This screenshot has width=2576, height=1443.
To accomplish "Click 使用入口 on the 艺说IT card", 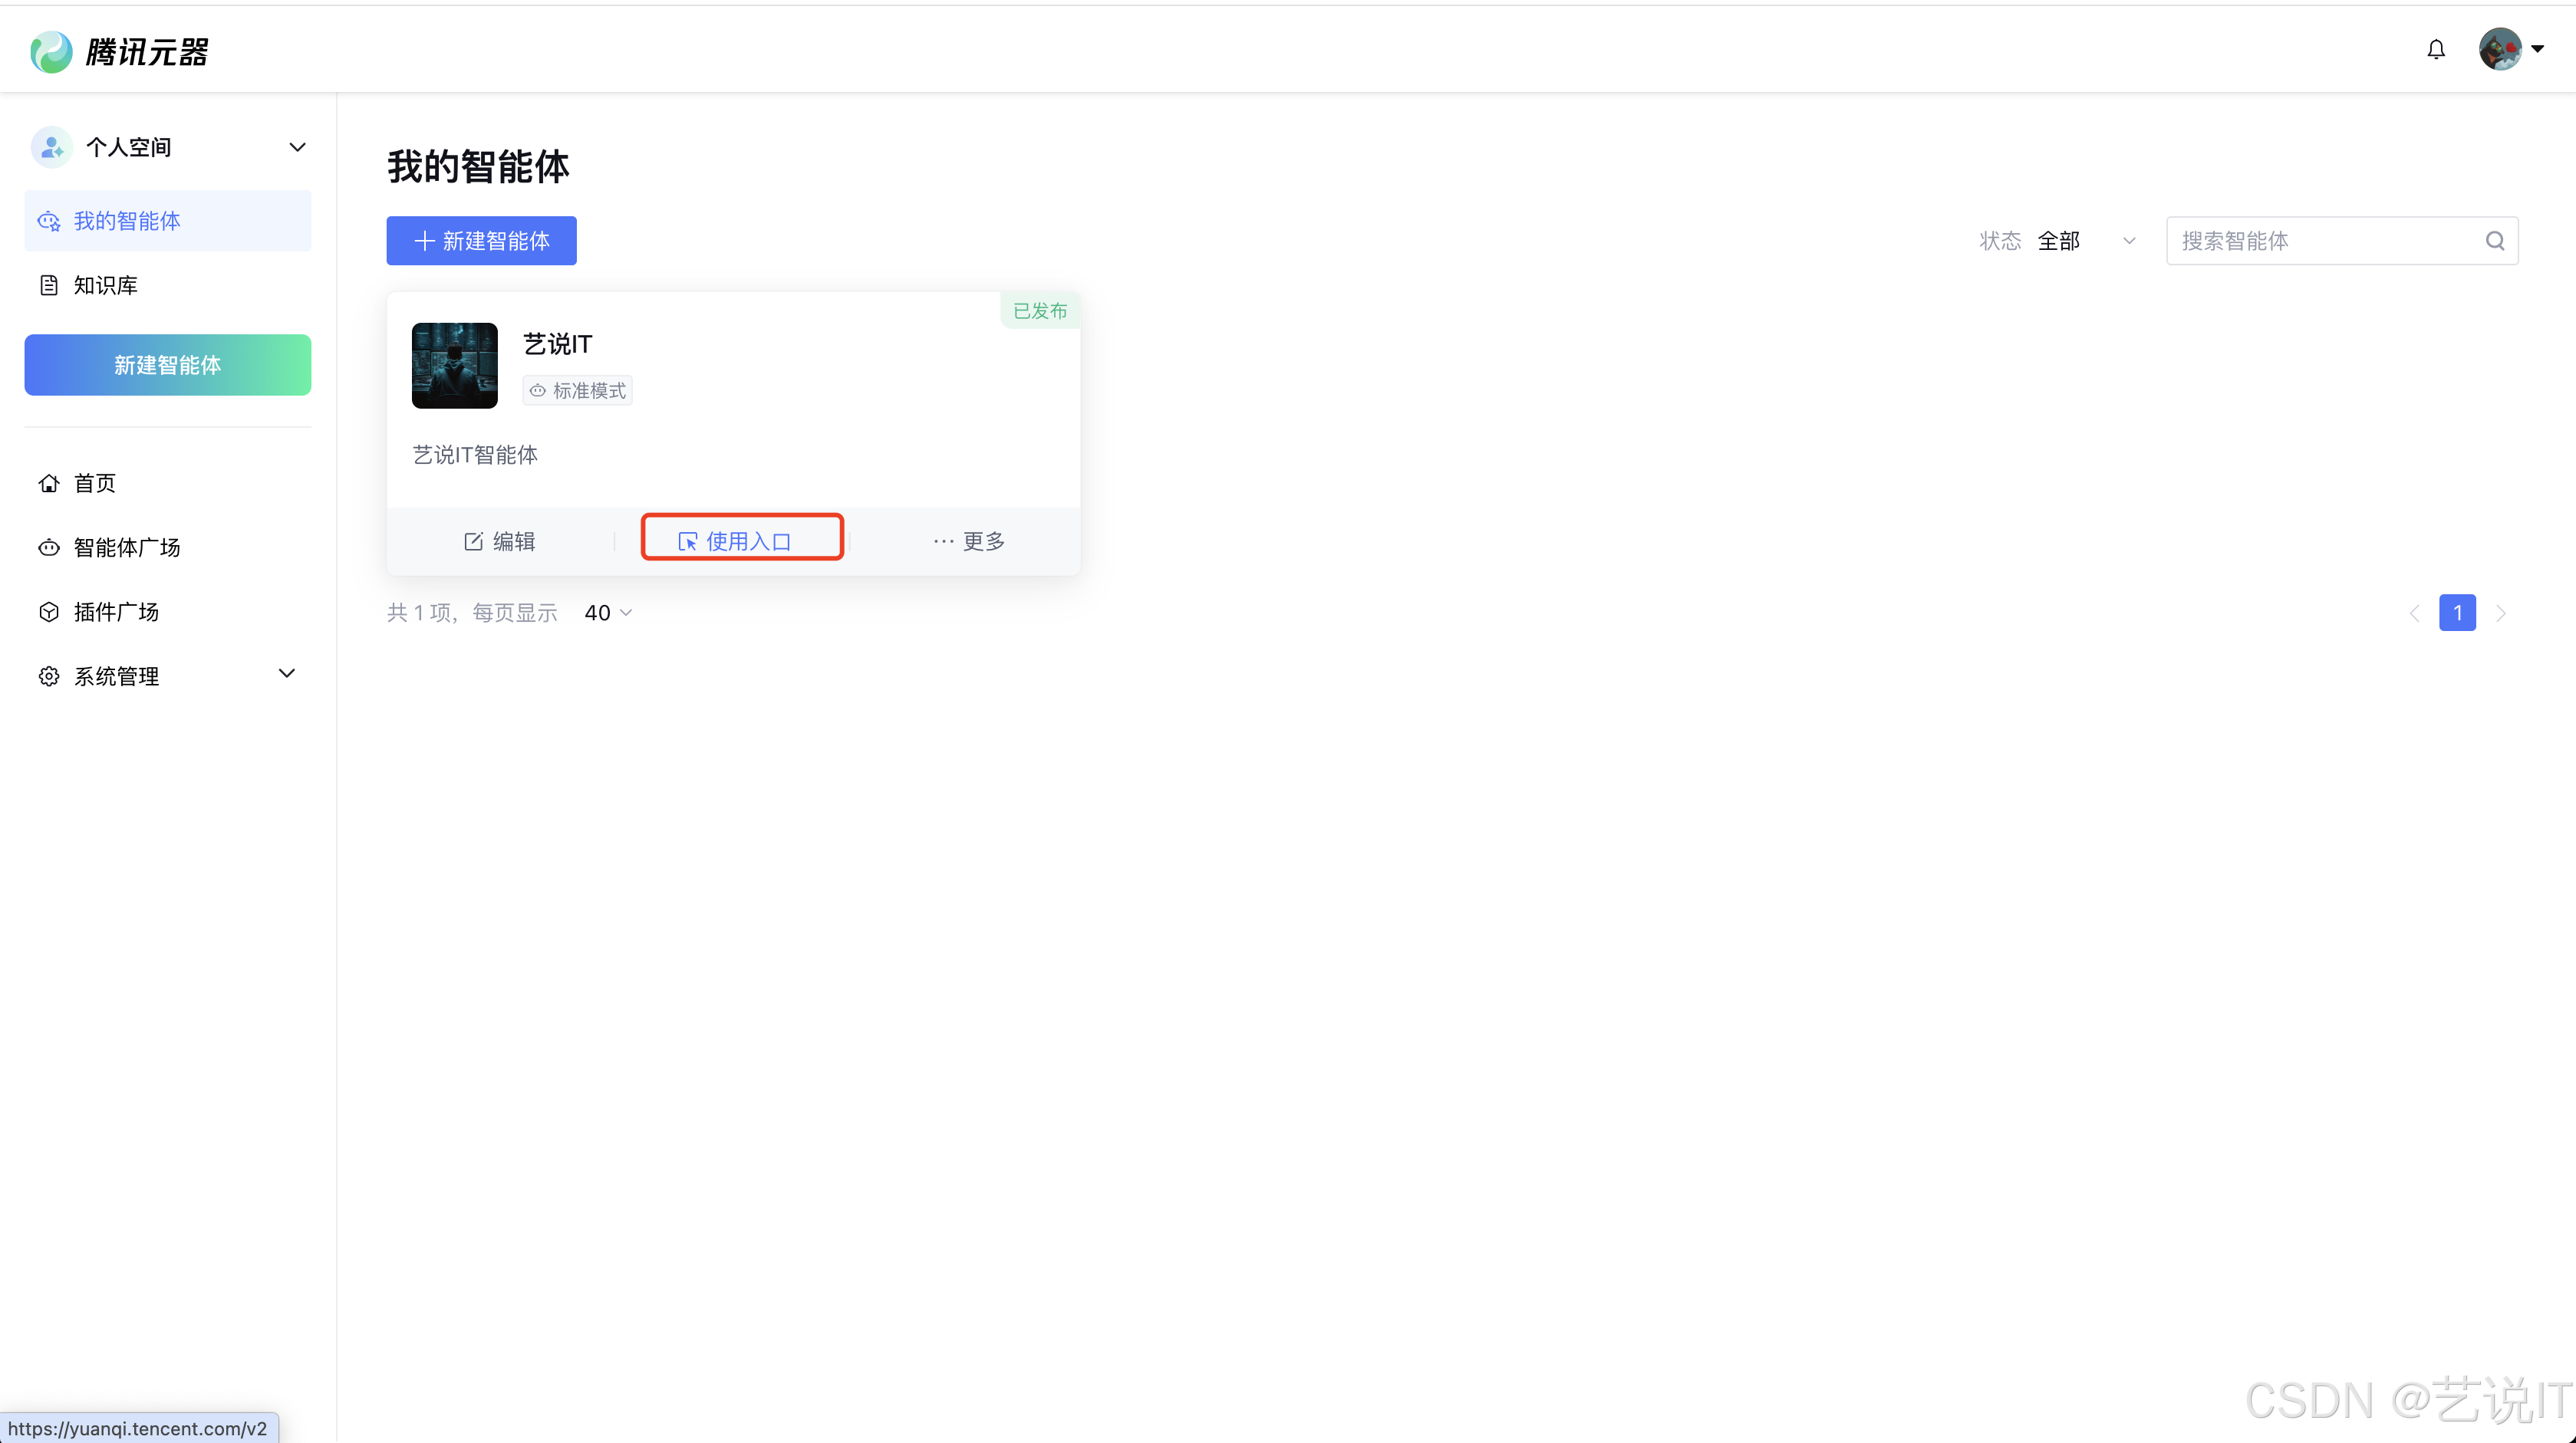I will pyautogui.click(x=742, y=541).
